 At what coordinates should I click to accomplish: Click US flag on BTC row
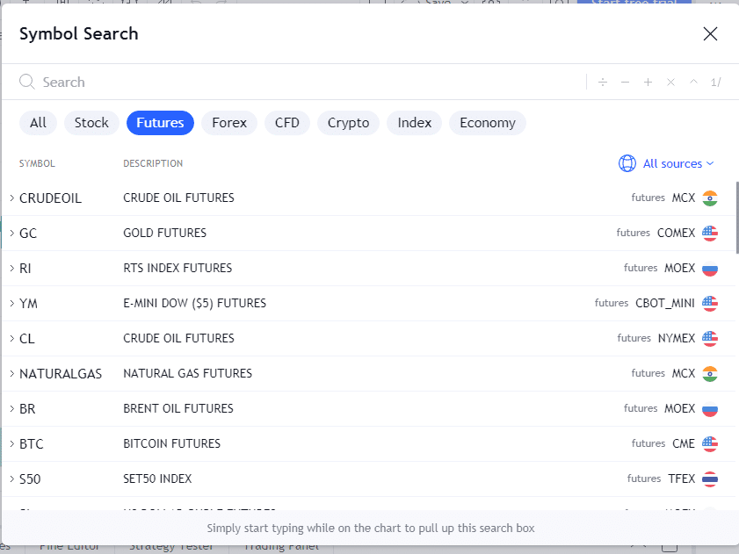(x=710, y=443)
